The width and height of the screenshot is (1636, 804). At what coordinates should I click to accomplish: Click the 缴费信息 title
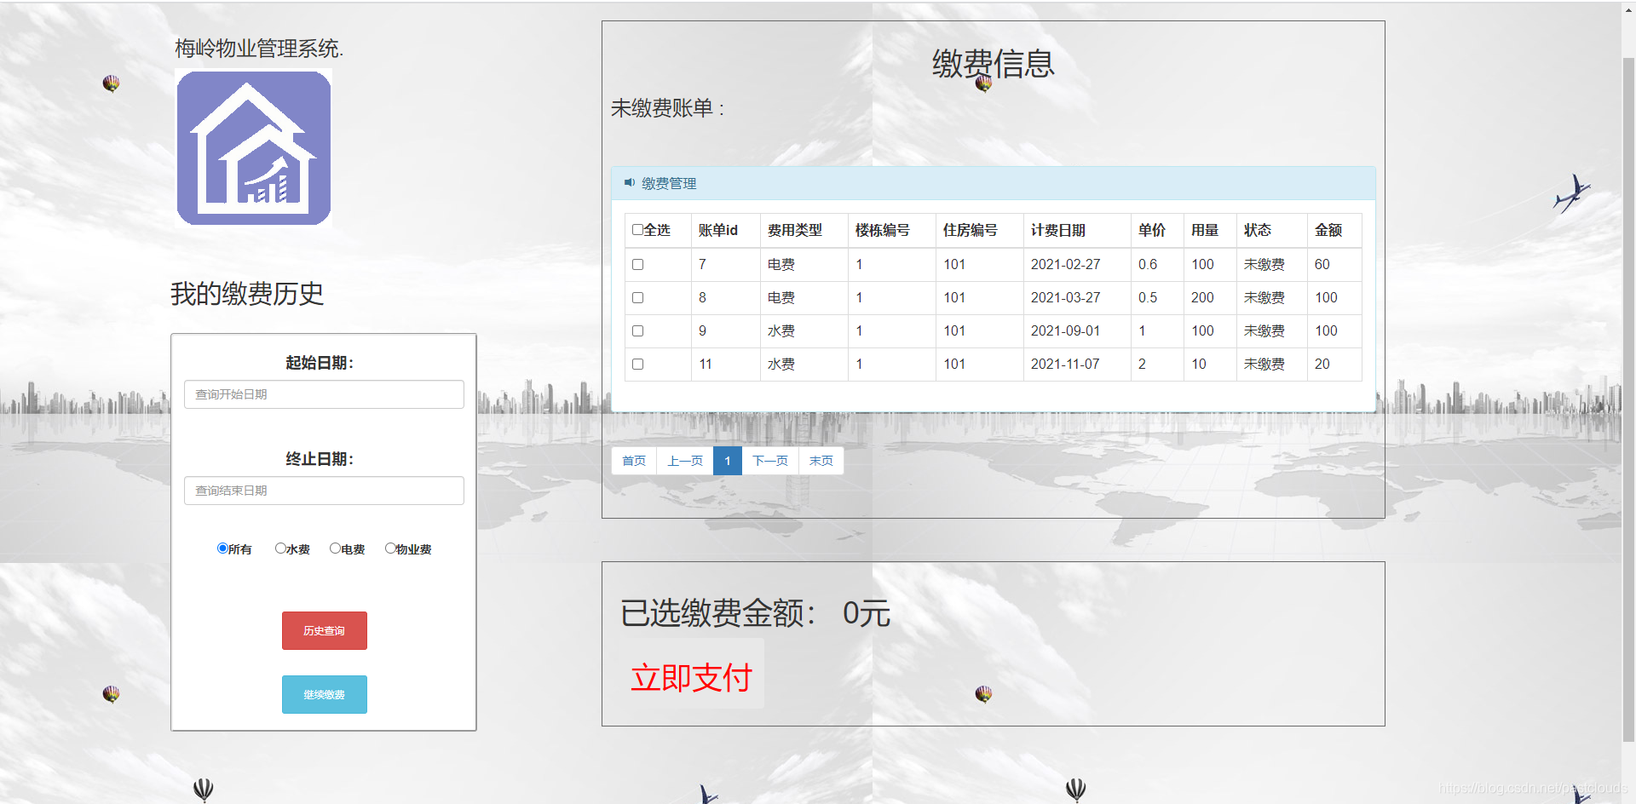[994, 64]
